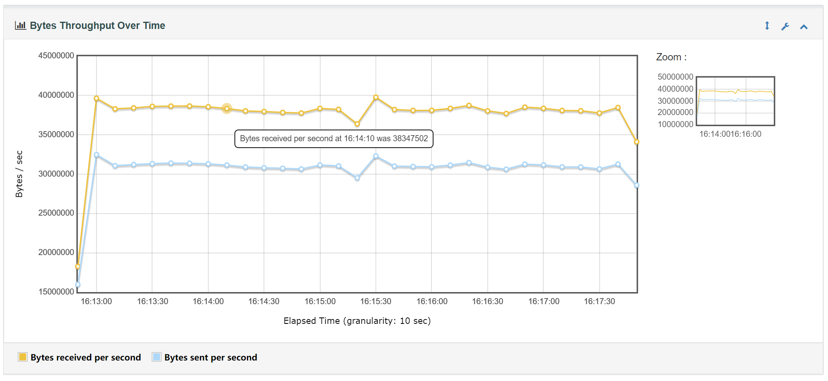Image resolution: width=828 pixels, height=381 pixels.
Task: Open chart settings wrench icon
Action: point(785,27)
